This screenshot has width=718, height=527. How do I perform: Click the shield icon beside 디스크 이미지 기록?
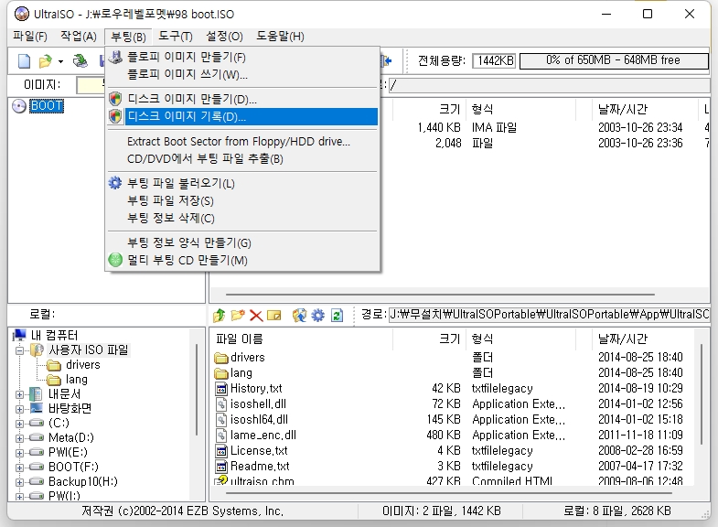(115, 116)
